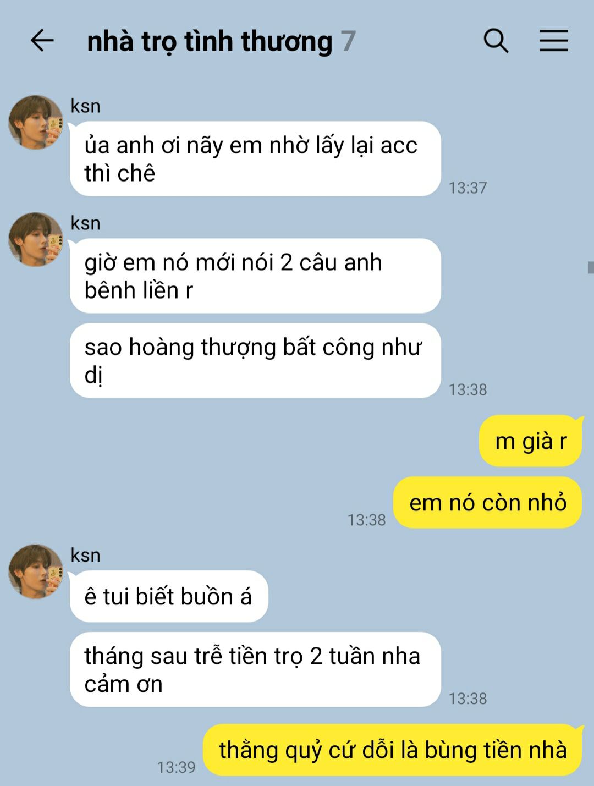Tap the member count 7 in header
Image resolution: width=594 pixels, height=786 pixels.
click(x=348, y=41)
